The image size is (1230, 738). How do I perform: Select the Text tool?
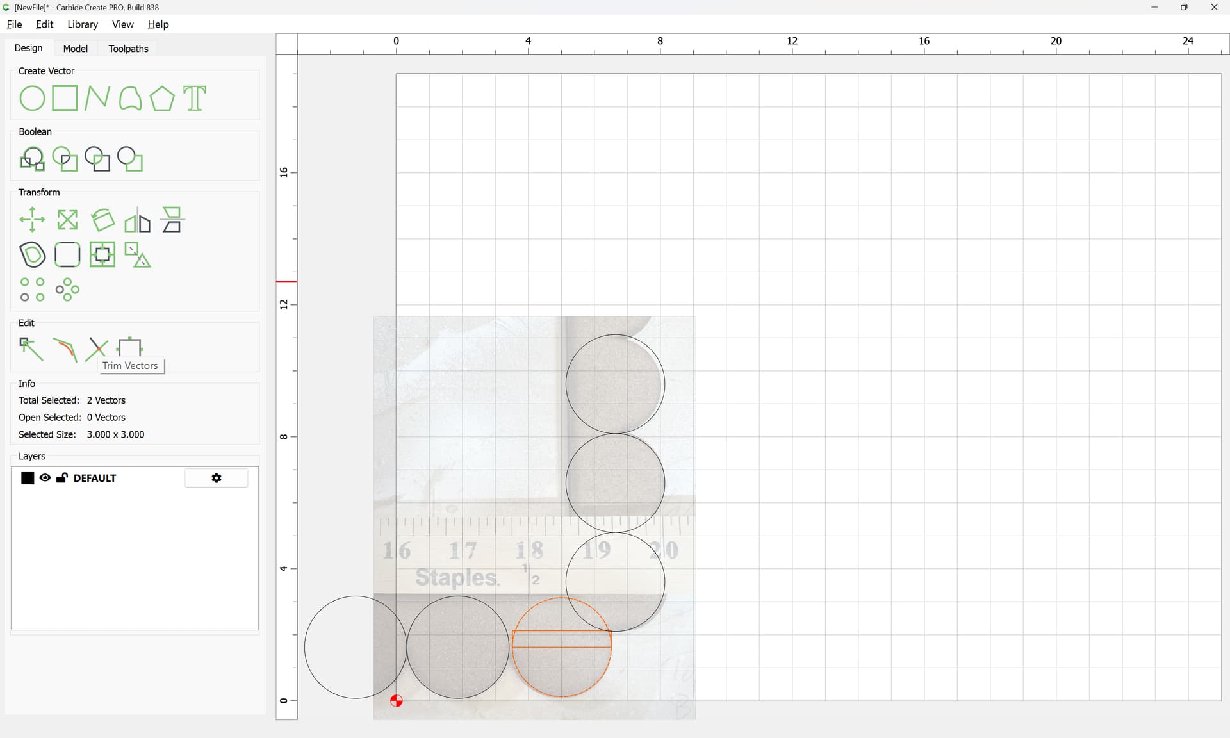tap(195, 99)
